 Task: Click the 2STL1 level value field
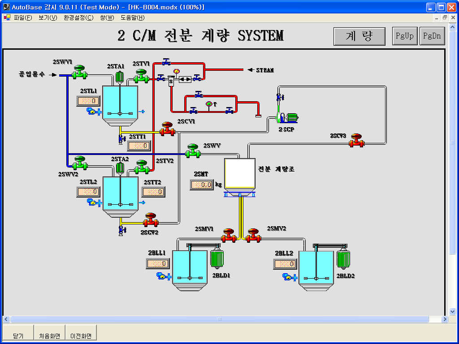pos(88,101)
